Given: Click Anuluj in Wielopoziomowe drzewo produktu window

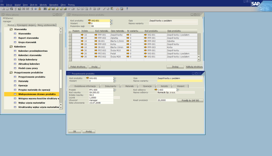Looking at the screenshot, I should pyautogui.click(x=94, y=67).
